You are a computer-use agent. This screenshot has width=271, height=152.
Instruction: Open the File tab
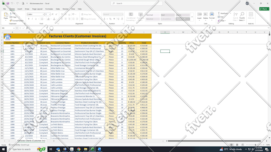[4, 9]
